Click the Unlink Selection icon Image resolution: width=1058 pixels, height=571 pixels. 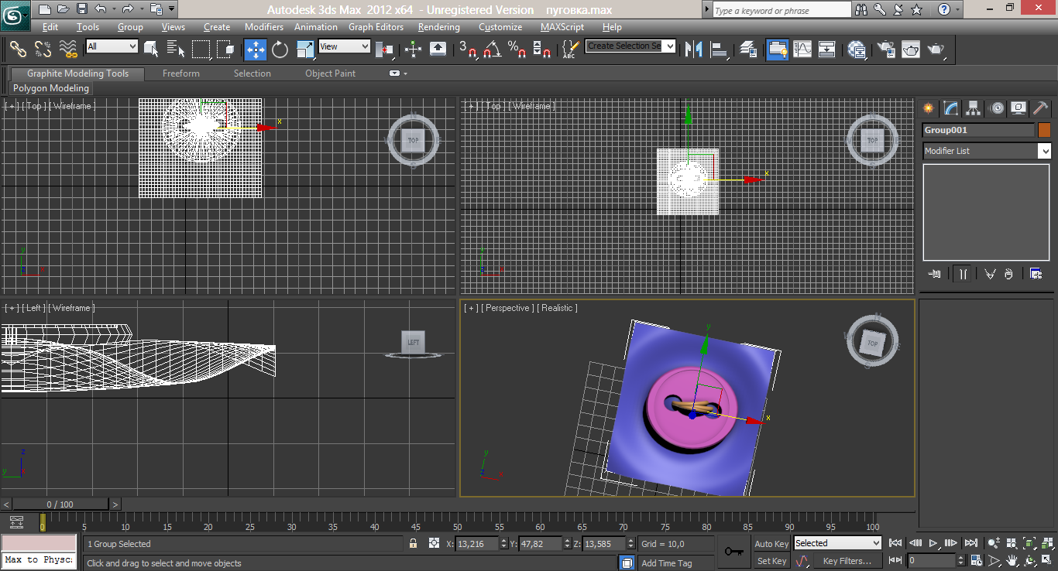click(x=43, y=50)
